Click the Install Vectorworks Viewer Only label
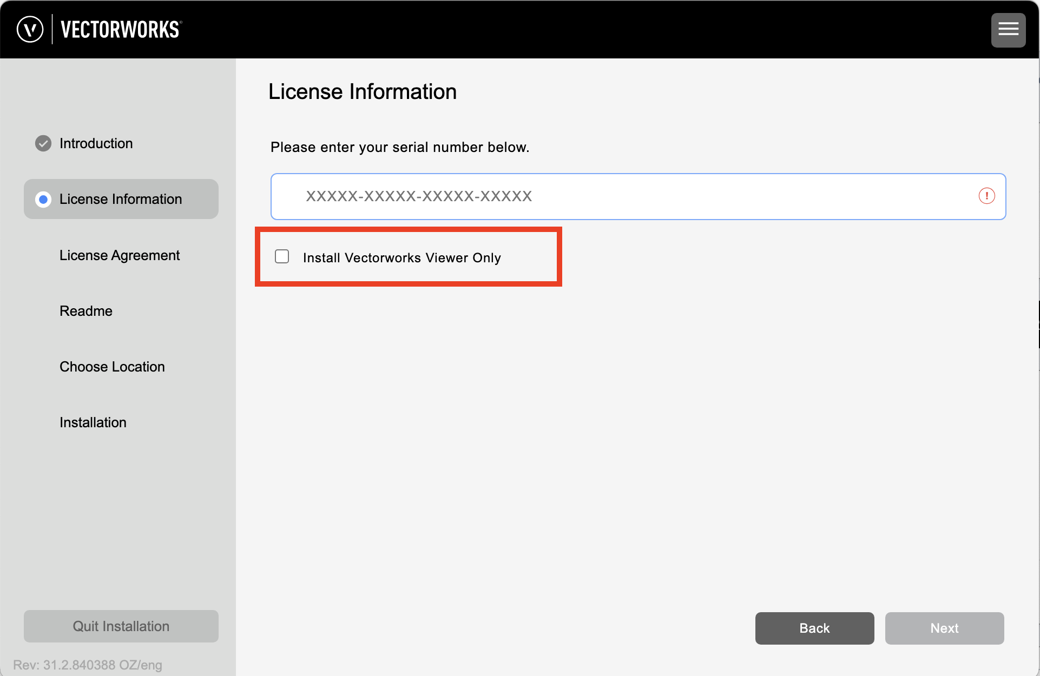 401,258
